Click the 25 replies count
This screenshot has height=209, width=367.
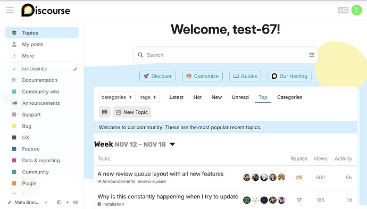point(299,178)
